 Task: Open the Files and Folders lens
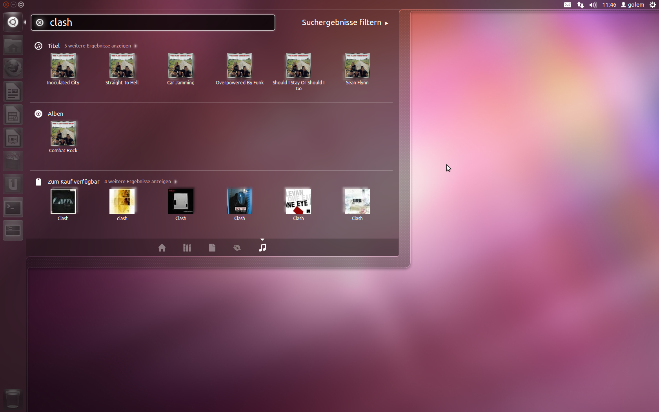[x=212, y=247]
